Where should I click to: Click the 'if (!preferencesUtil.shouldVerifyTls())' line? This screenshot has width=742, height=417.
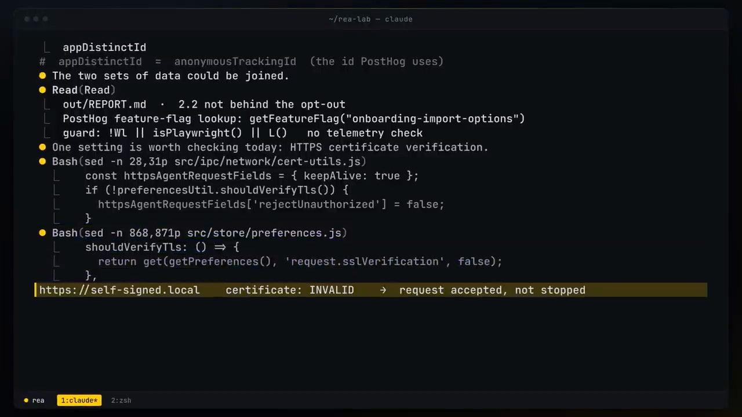217,190
